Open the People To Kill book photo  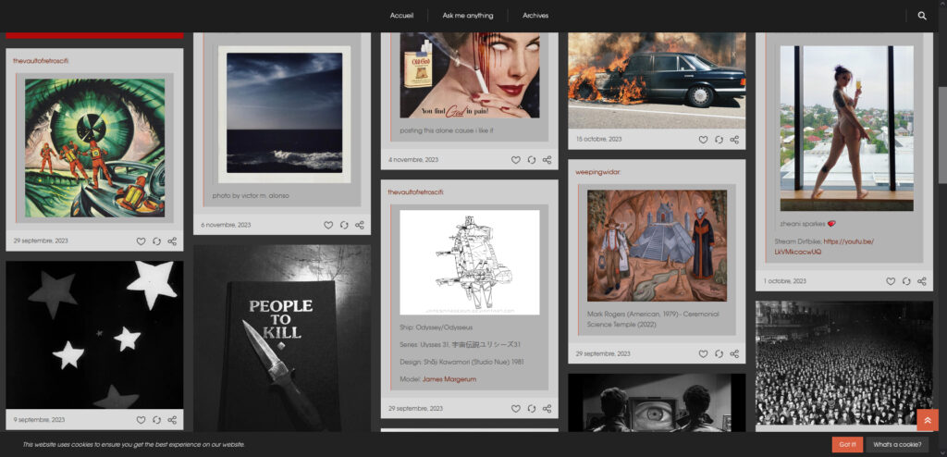282,339
